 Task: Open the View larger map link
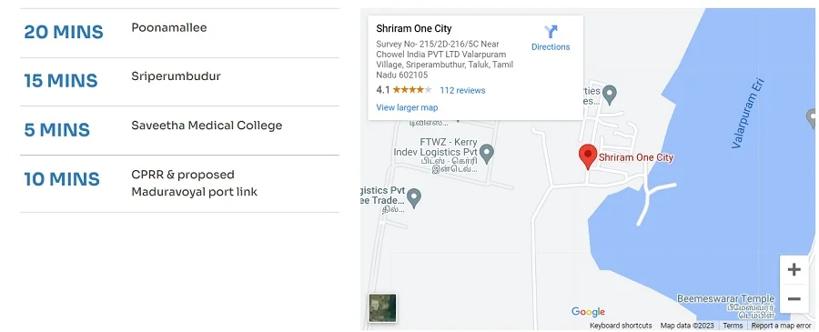tap(407, 107)
